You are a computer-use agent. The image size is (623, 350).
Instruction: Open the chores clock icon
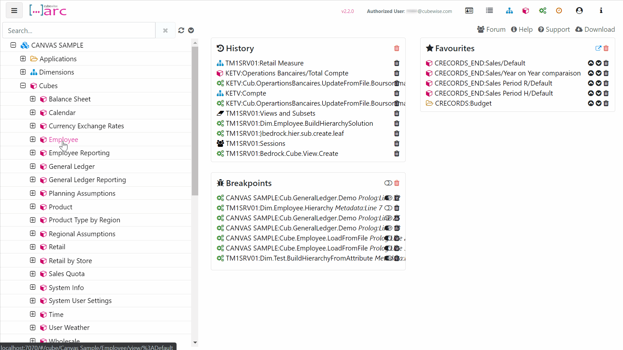[x=559, y=11]
